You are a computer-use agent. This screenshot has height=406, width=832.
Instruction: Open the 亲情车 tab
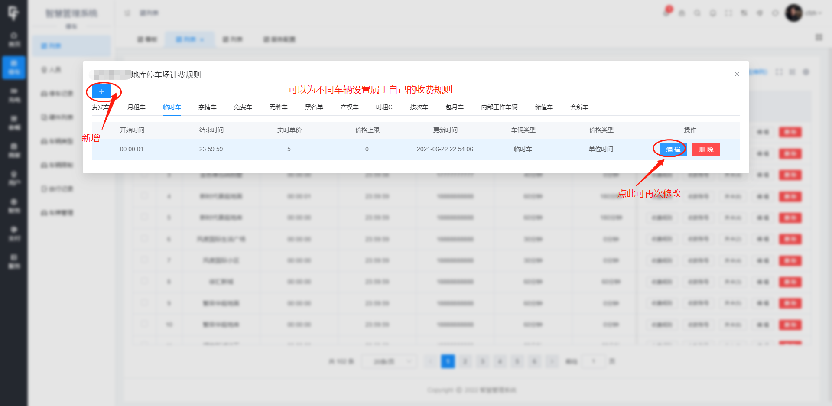[x=207, y=107]
